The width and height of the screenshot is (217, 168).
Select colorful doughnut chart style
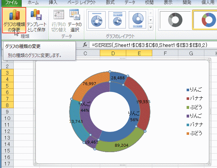pos(205,21)
